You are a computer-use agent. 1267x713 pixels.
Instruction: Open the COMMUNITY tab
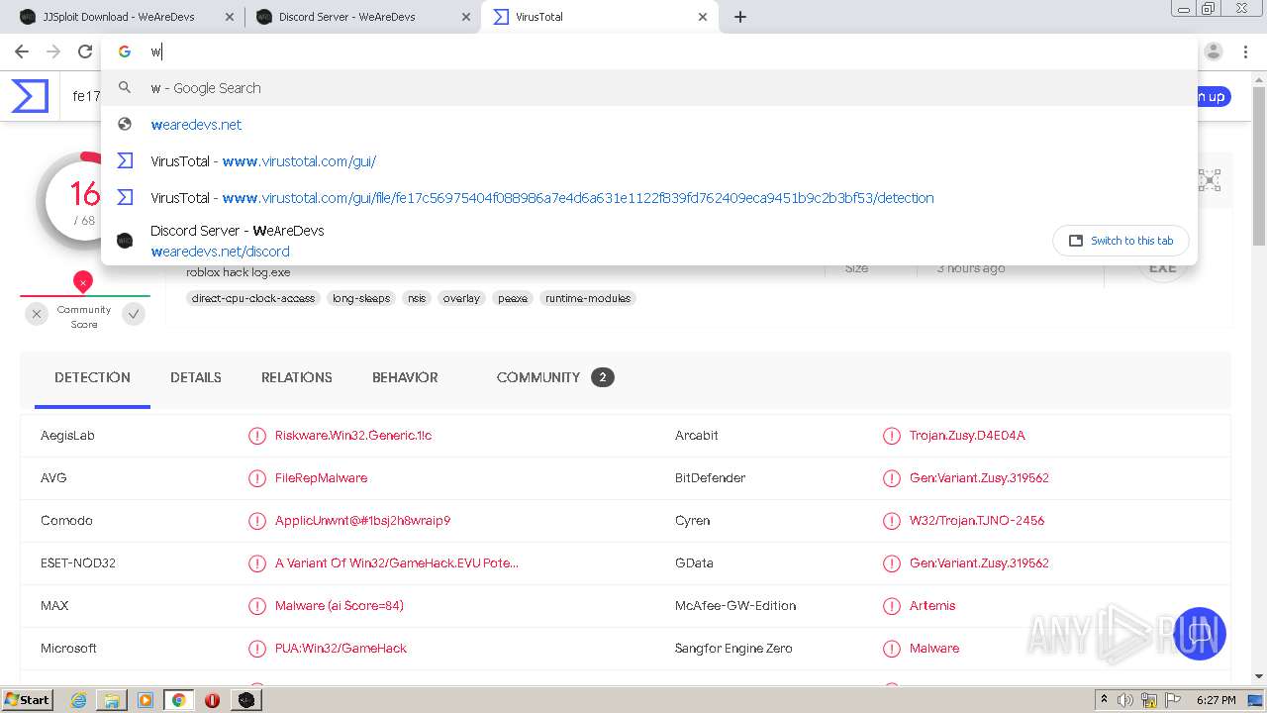pos(554,377)
